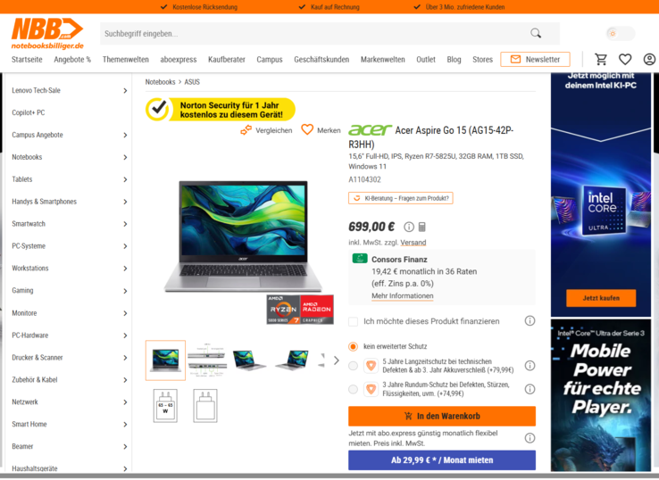Click the shield icon of 5 Jahre Langzeitschutz
Screen dimensions: 659x480
pyautogui.click(x=371, y=366)
